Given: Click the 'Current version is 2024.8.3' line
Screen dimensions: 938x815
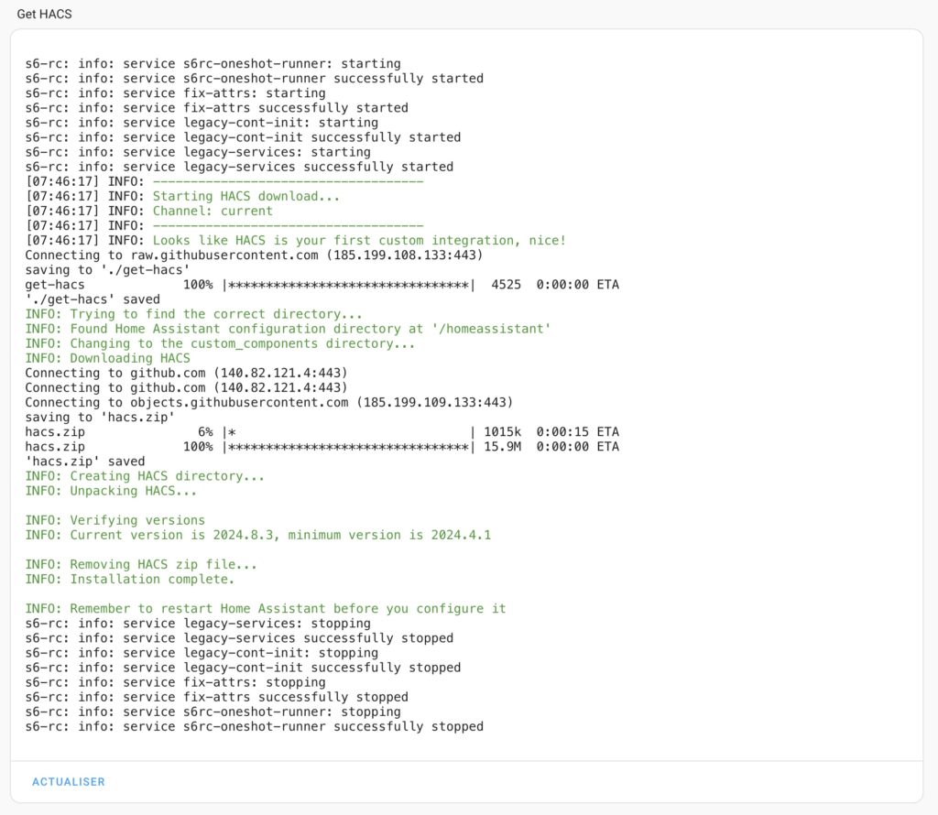Looking at the screenshot, I should click(x=258, y=535).
